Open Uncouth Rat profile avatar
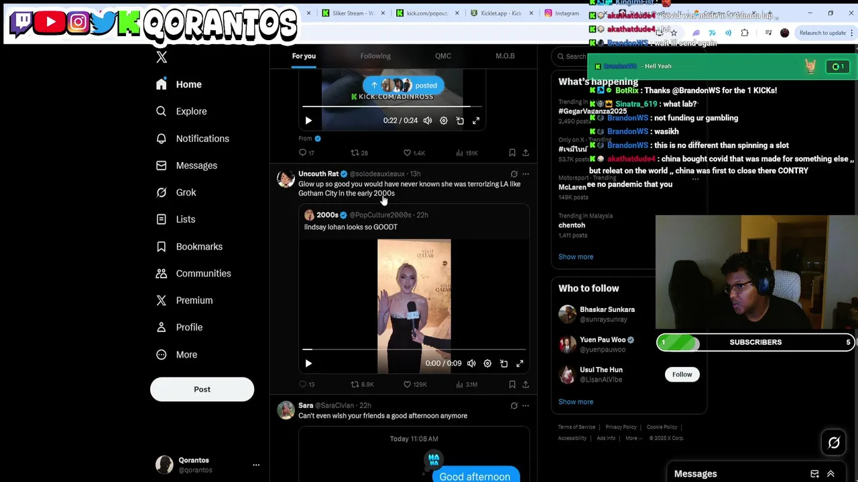The image size is (858, 482). click(286, 179)
